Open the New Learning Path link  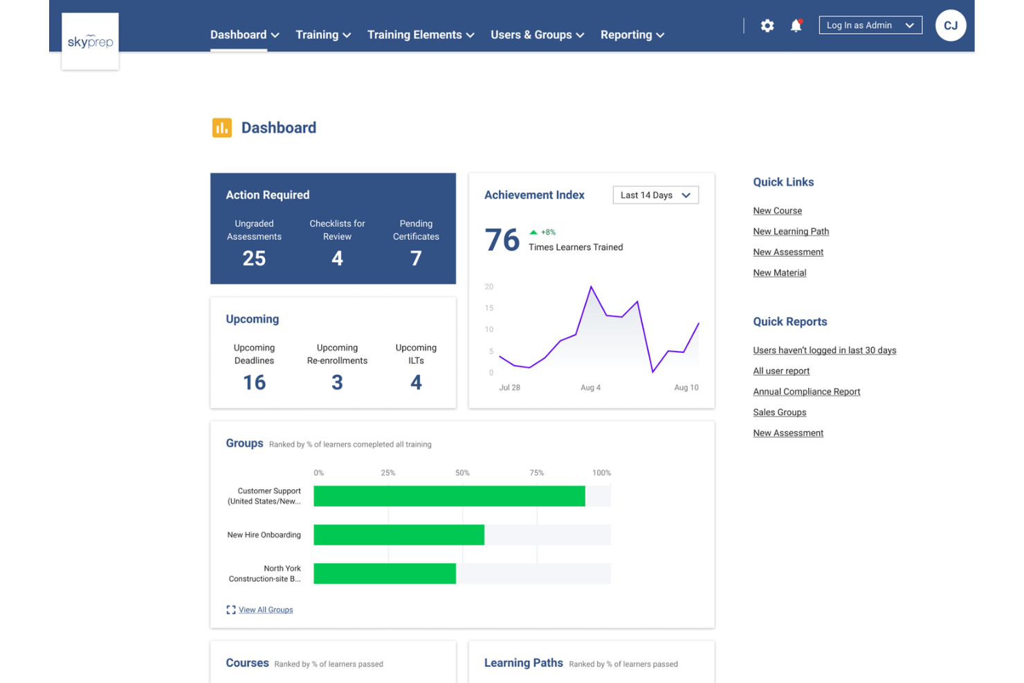(791, 231)
